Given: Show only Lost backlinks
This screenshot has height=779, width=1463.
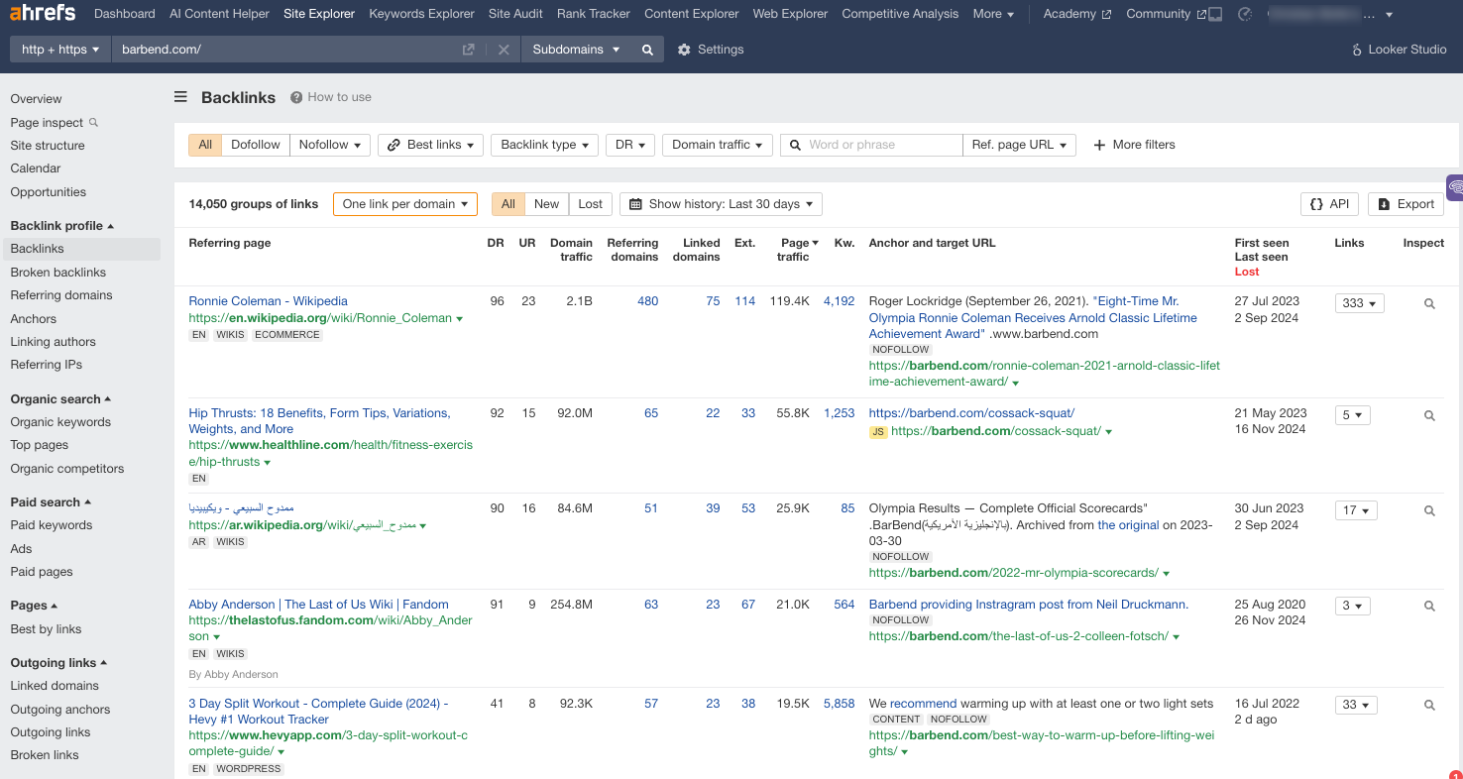Looking at the screenshot, I should tap(591, 204).
